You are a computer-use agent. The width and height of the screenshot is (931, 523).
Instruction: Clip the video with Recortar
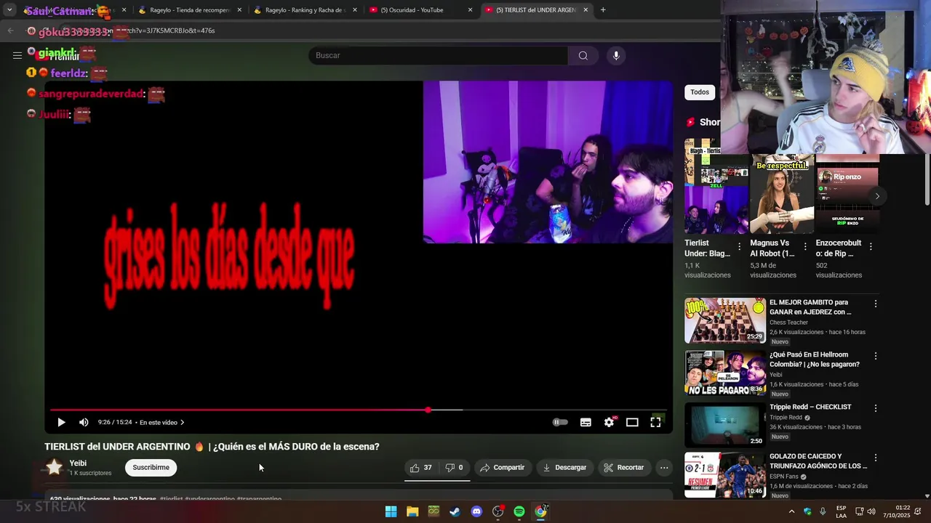624,468
